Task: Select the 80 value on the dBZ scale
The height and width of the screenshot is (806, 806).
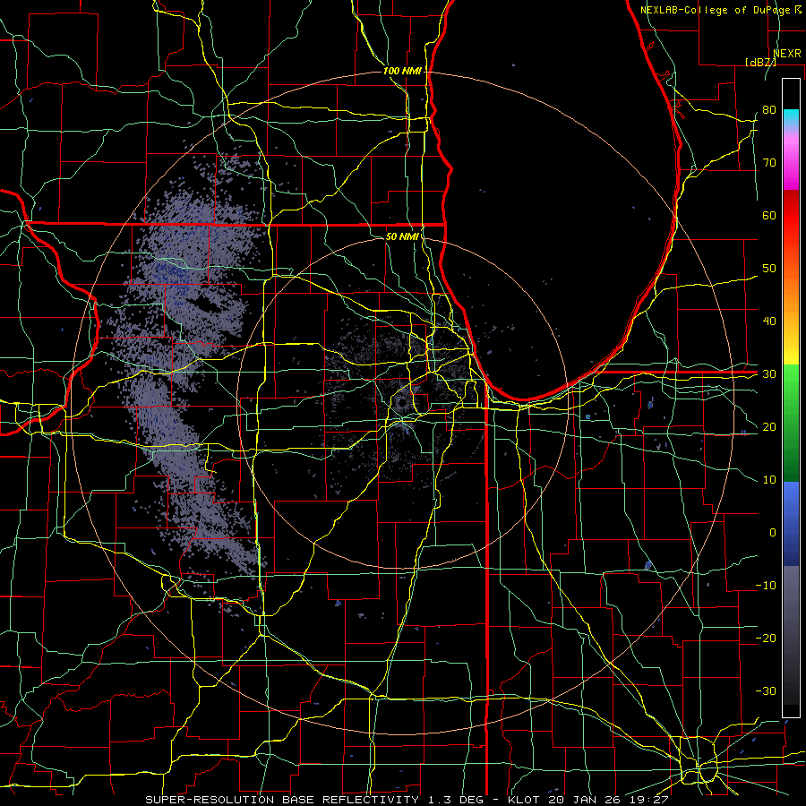Action: pyautogui.click(x=769, y=109)
